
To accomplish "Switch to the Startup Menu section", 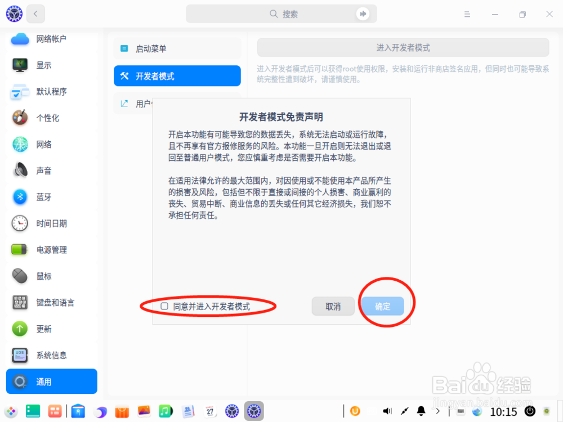I will tap(177, 48).
